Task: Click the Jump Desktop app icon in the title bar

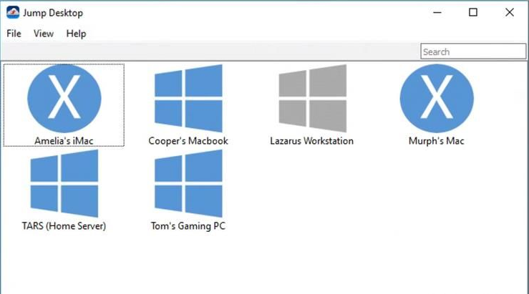Action: point(13,12)
